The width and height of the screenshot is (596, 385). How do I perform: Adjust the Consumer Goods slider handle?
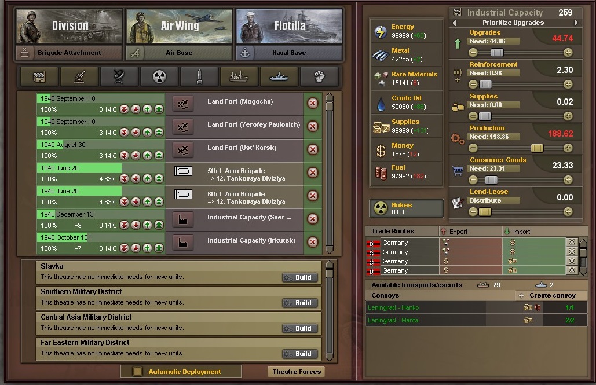coord(491,180)
